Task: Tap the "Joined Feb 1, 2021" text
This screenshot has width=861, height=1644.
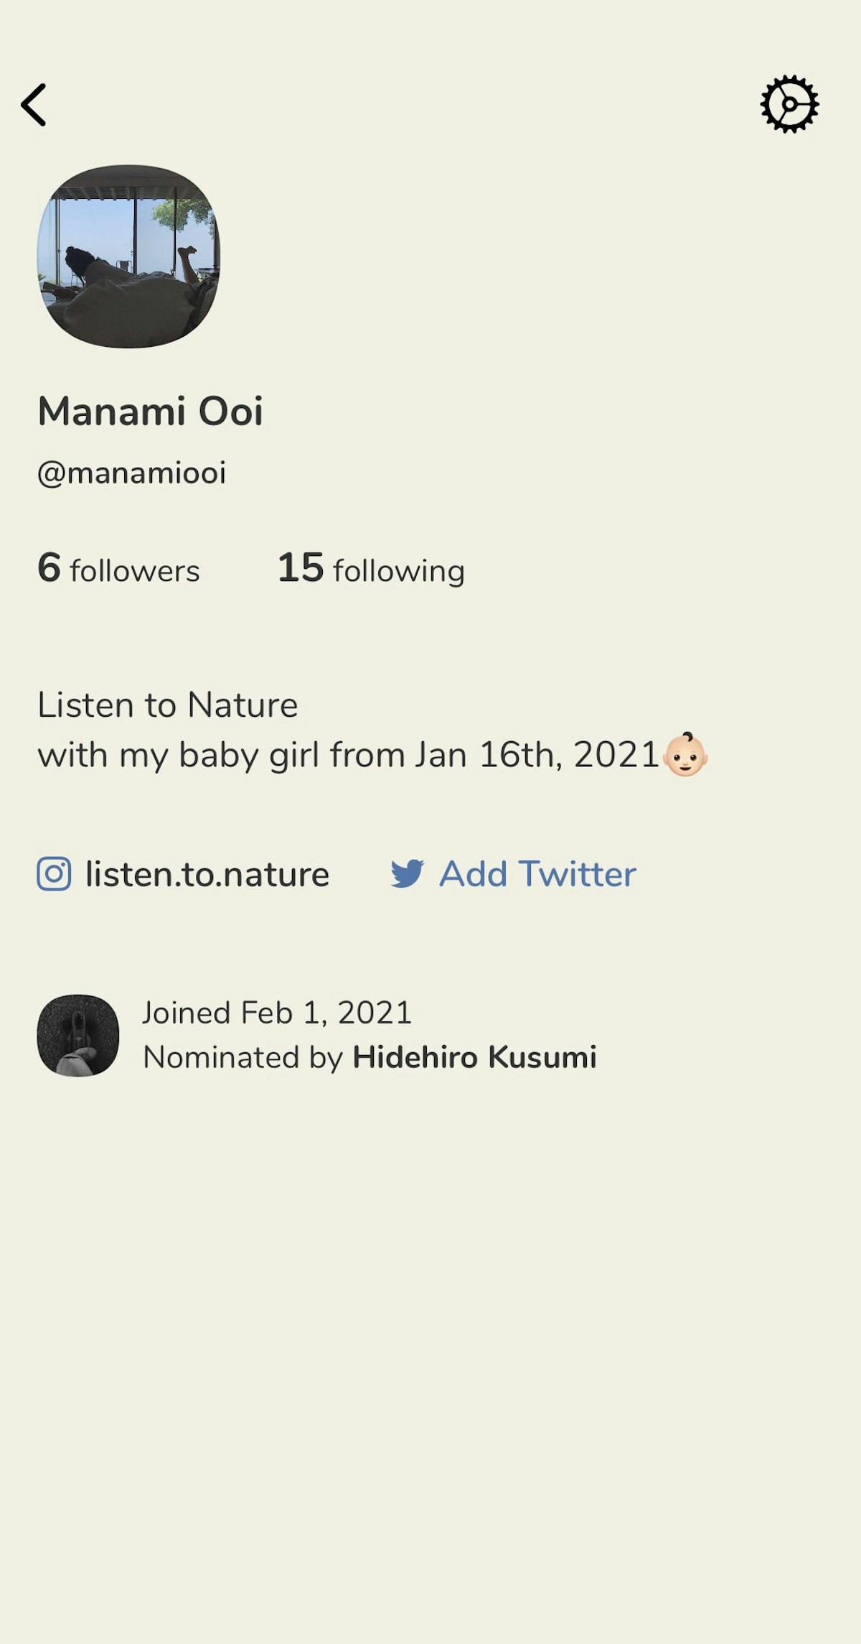Action: 277,1013
